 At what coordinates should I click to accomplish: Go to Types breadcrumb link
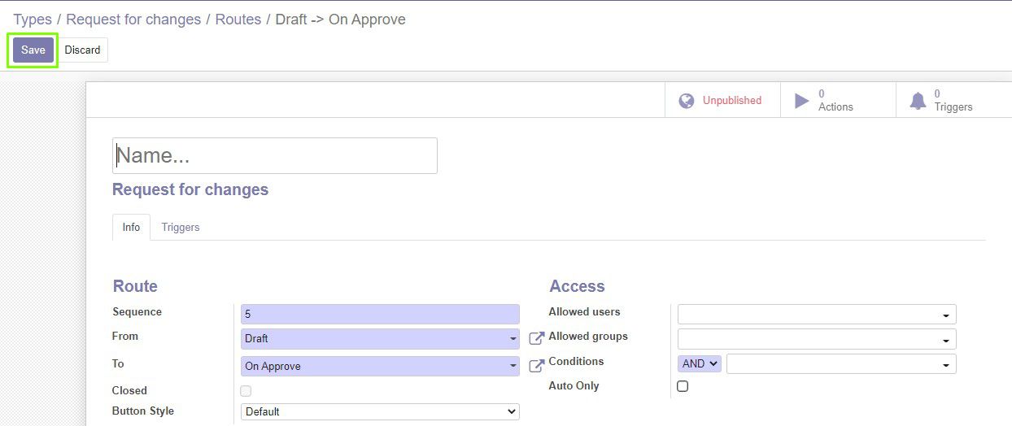point(33,20)
